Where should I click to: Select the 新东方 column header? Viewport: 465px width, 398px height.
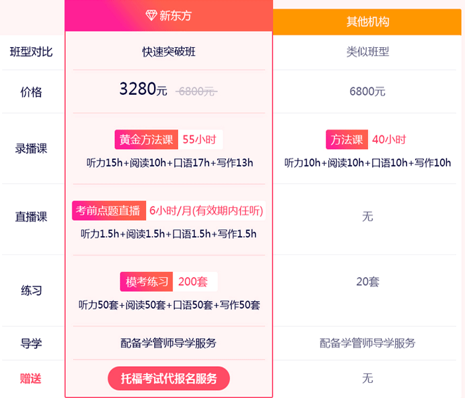(x=169, y=15)
